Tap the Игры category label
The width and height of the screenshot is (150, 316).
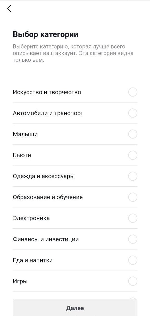(20, 281)
